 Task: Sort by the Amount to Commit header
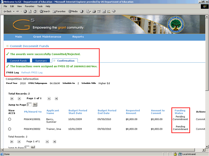pos(158,112)
